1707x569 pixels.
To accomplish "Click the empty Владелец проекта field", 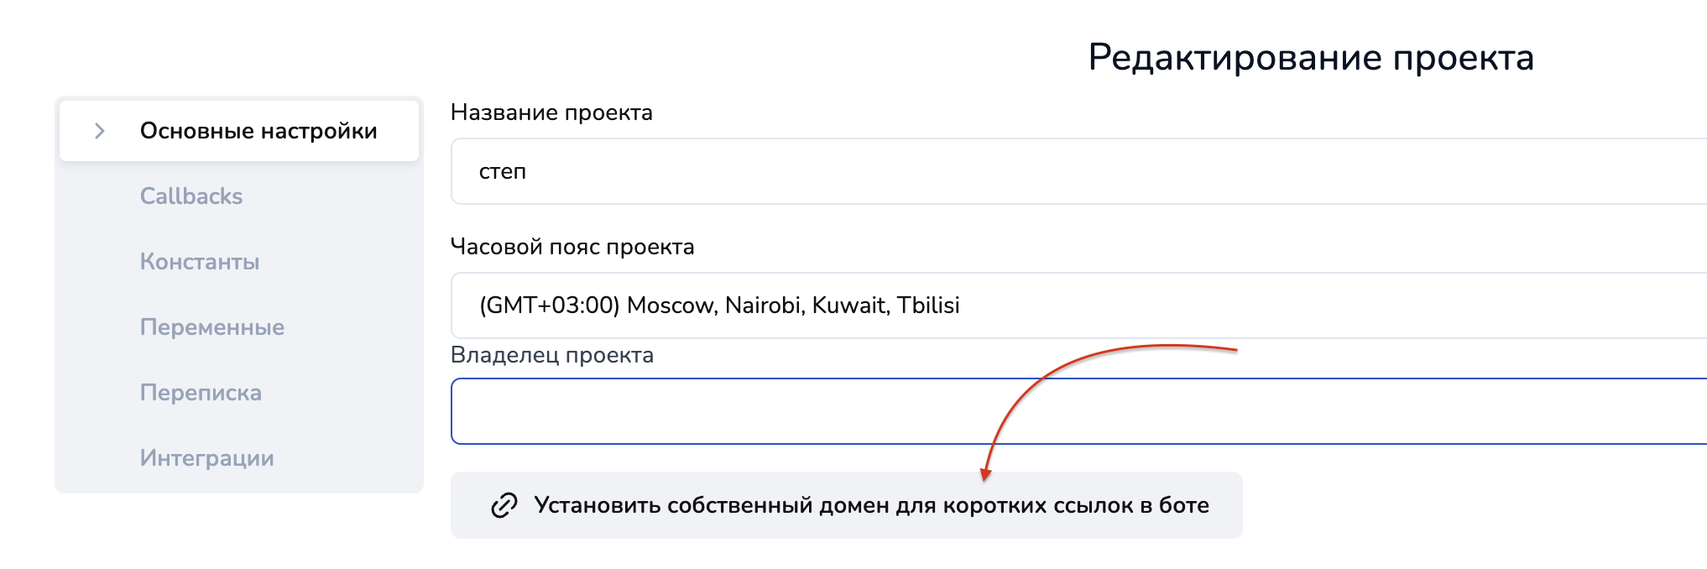I will pyautogui.click(x=1074, y=411).
